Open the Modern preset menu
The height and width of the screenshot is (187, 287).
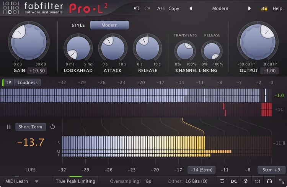tap(220, 8)
